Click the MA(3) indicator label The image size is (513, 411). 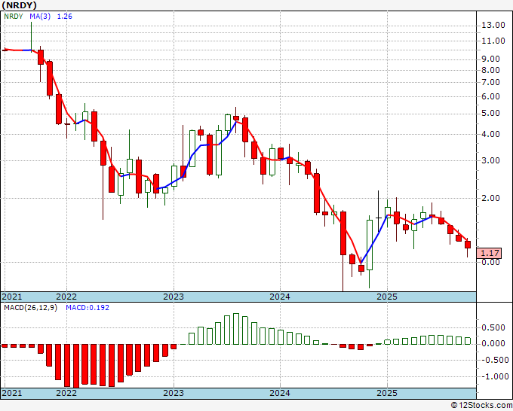tap(40, 17)
